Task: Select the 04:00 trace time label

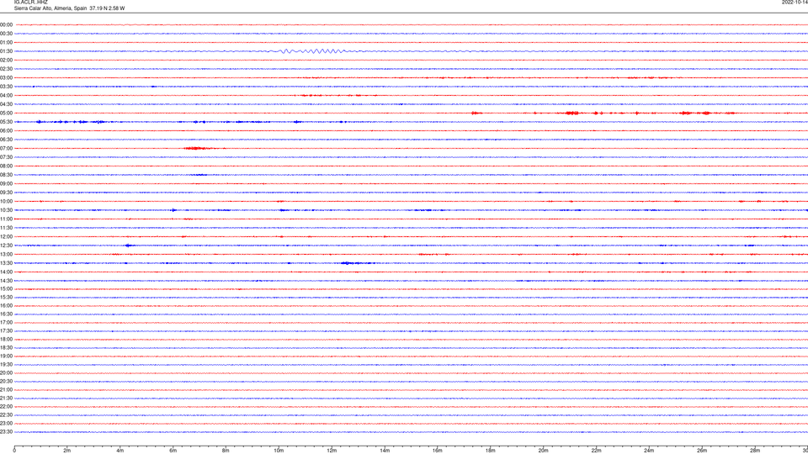Action: (6, 95)
